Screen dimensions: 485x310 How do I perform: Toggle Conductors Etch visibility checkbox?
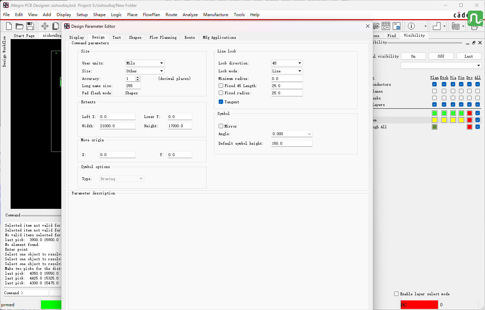444,84
